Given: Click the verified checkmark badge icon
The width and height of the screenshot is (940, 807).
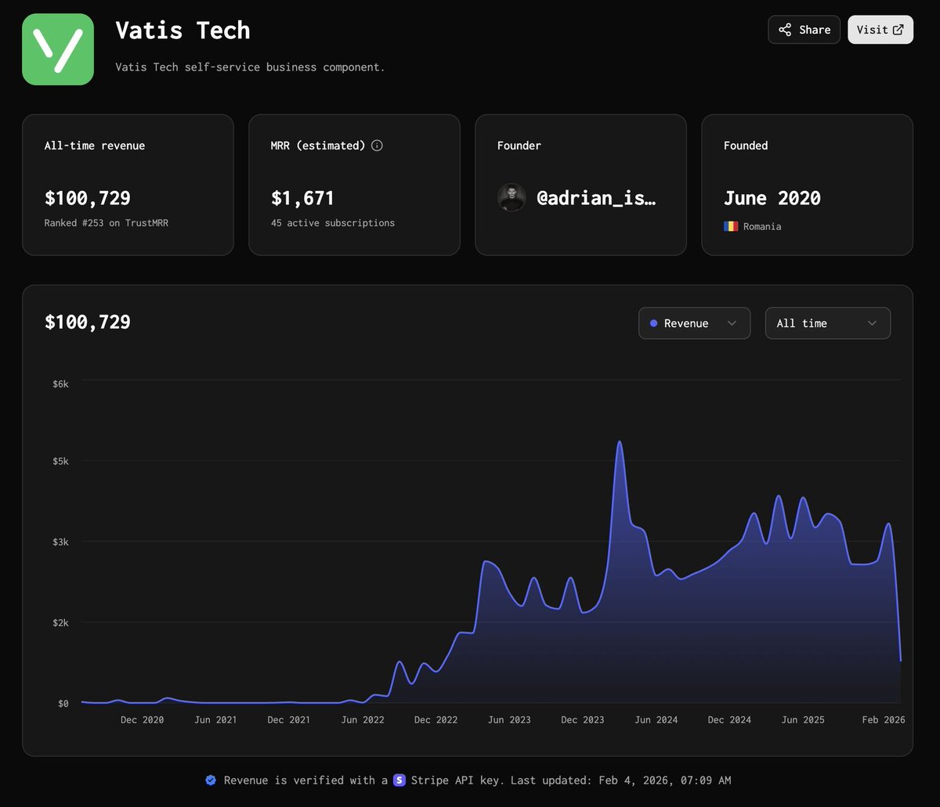Looking at the screenshot, I should (x=211, y=780).
